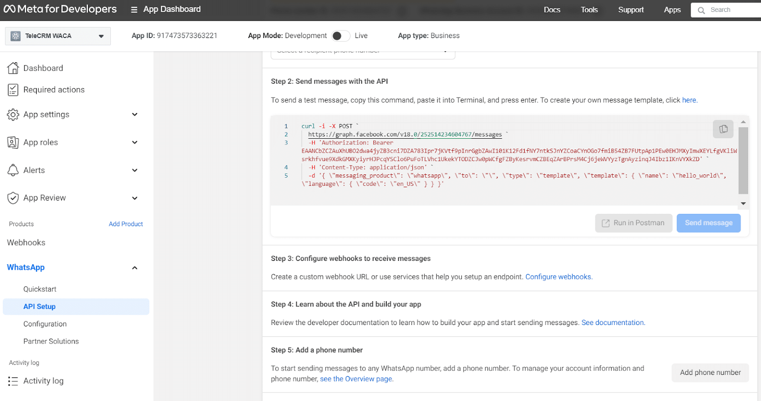761x401 pixels.
Task: Click the App Review shield icon
Action: (x=13, y=198)
